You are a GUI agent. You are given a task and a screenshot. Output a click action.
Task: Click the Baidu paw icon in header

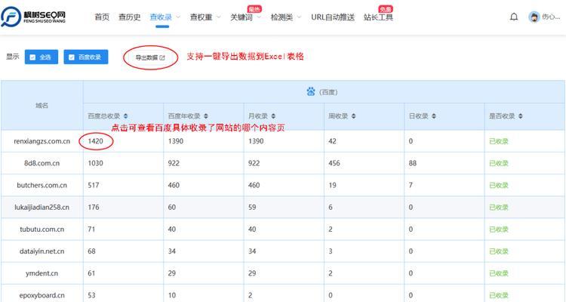pos(310,91)
